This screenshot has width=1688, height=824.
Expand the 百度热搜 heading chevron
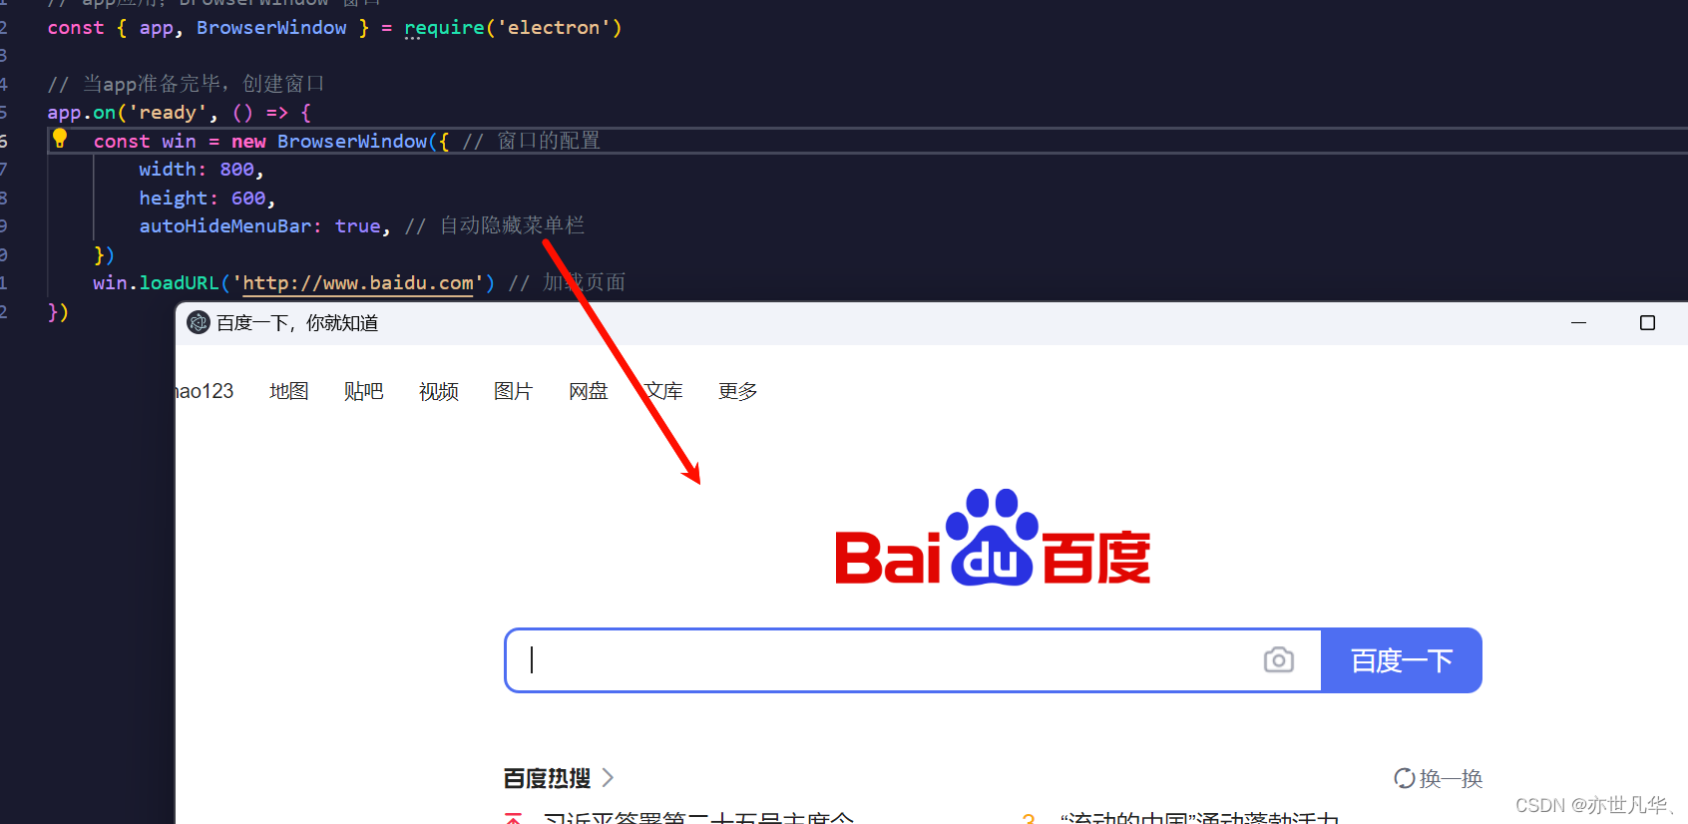tap(608, 778)
